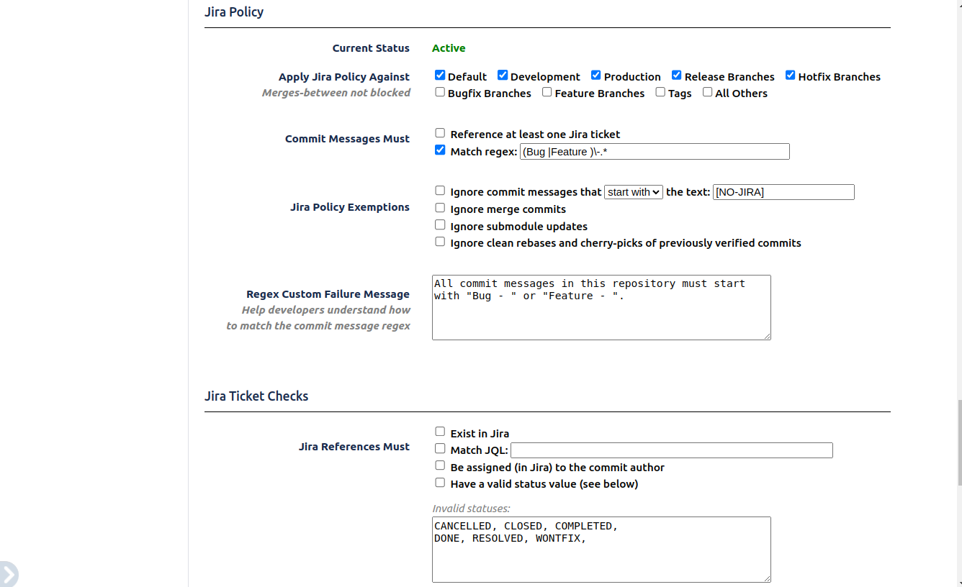Check the Match JQL checkbox
This screenshot has width=962, height=587.
tap(440, 449)
